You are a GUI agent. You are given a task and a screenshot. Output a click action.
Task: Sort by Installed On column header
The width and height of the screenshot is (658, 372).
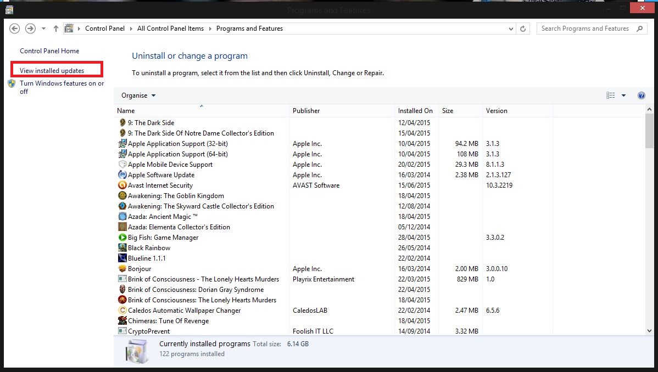click(x=416, y=111)
